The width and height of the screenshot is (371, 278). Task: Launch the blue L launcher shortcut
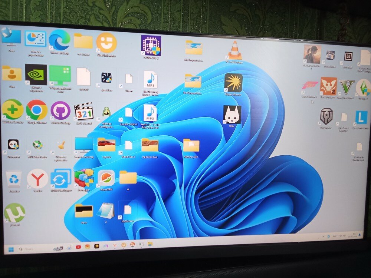(361, 119)
